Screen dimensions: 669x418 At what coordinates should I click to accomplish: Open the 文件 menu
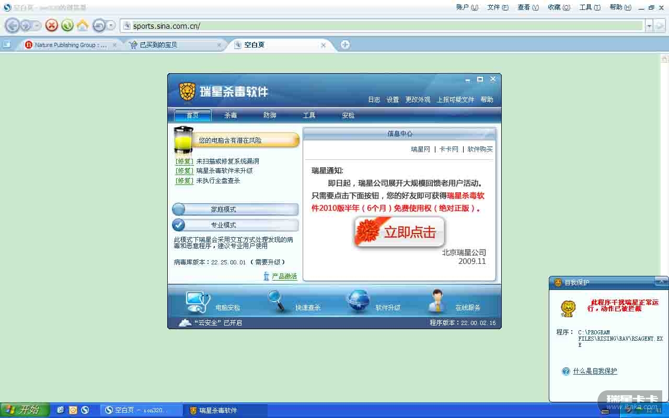pos(498,7)
